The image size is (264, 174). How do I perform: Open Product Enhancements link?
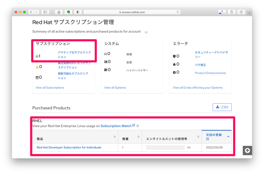210,73
